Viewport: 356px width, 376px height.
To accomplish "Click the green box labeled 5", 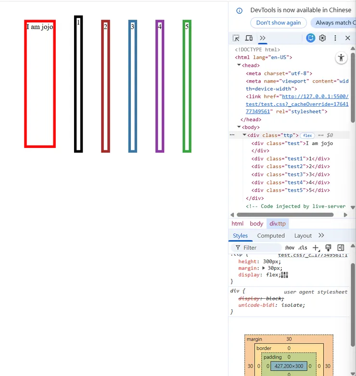I will coord(187,86).
